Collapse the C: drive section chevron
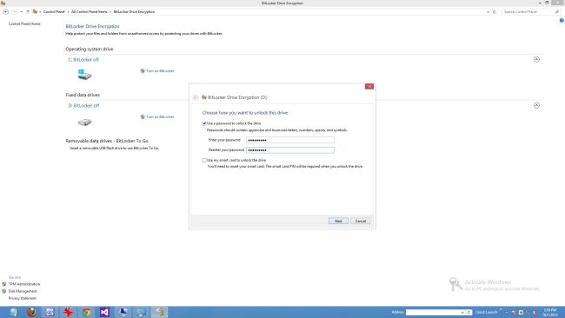This screenshot has height=318, width=565. coord(536,59)
